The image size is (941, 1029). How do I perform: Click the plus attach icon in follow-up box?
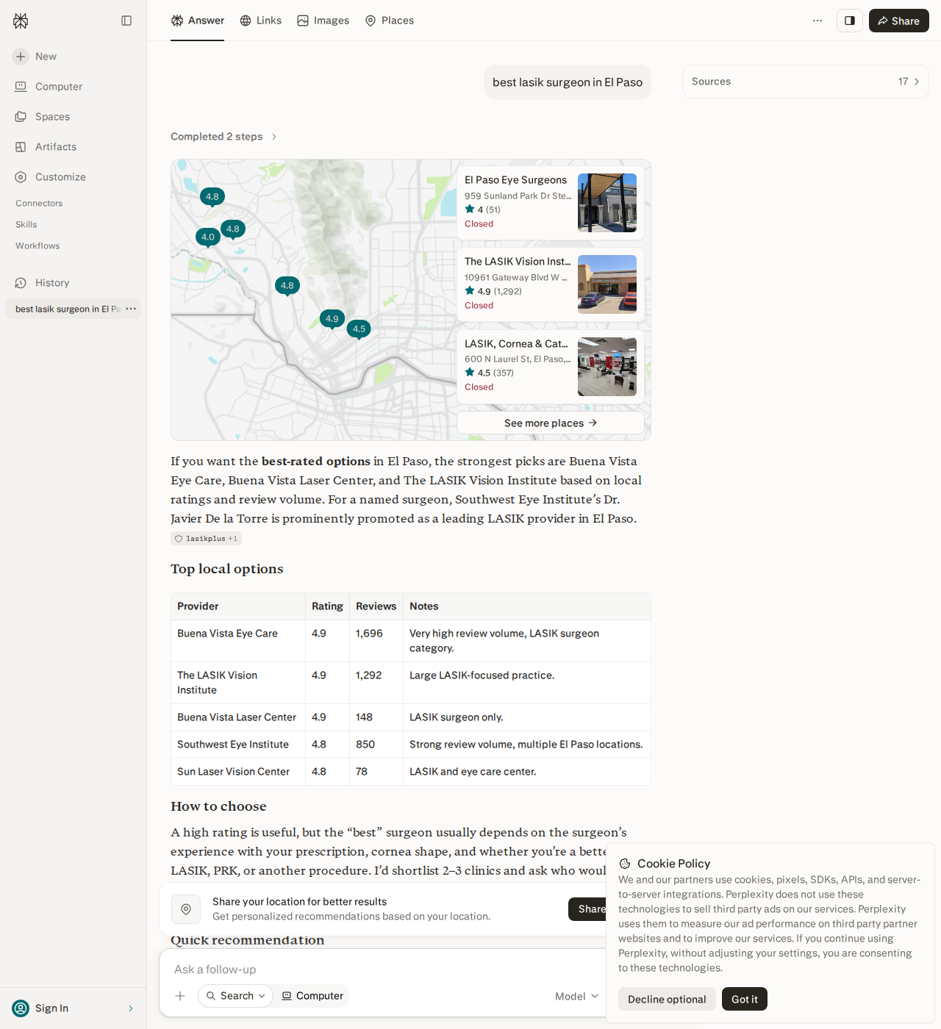(180, 996)
